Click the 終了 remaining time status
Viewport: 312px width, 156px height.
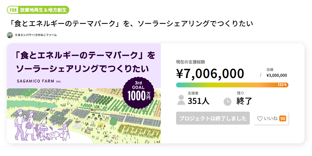pyautogui.click(x=244, y=101)
